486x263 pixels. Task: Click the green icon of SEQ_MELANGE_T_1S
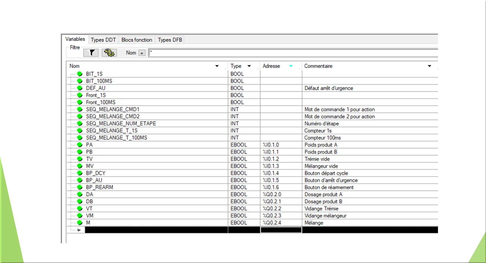[80, 131]
